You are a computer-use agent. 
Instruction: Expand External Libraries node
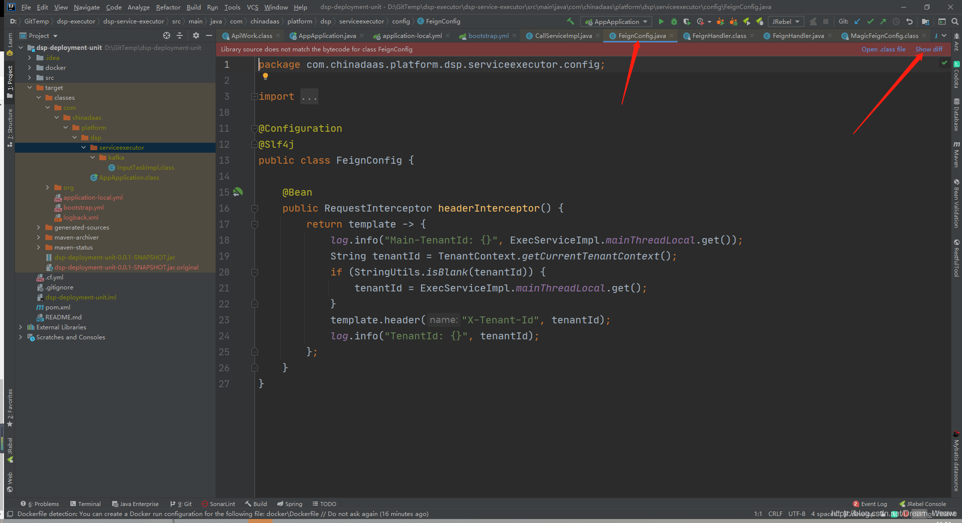pos(21,327)
